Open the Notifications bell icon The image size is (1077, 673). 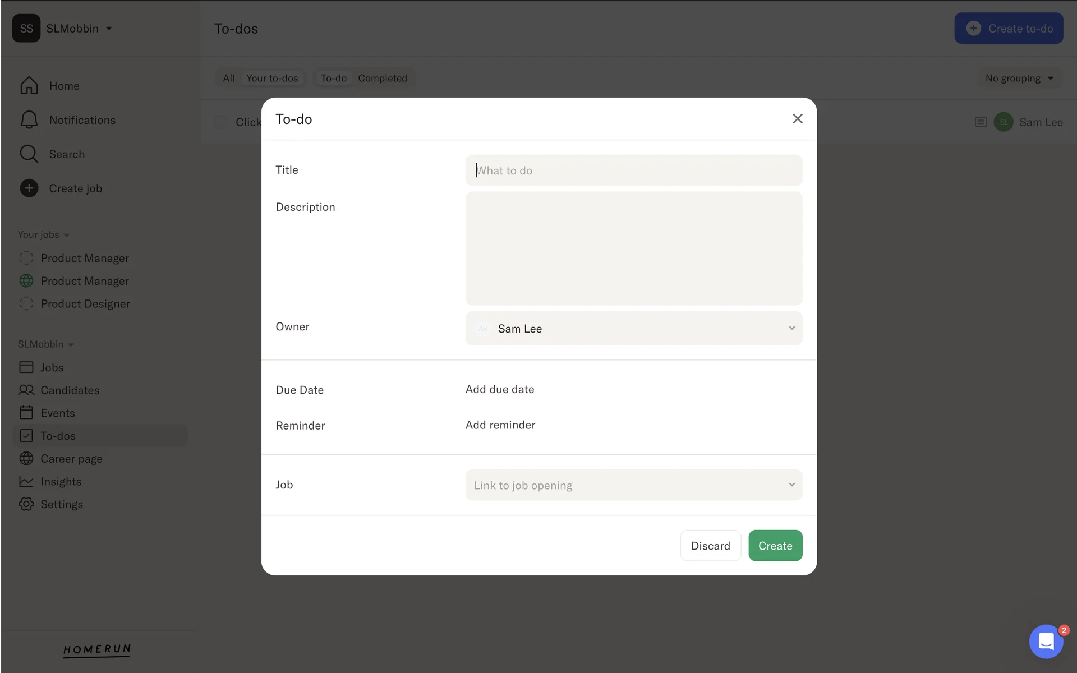click(29, 120)
